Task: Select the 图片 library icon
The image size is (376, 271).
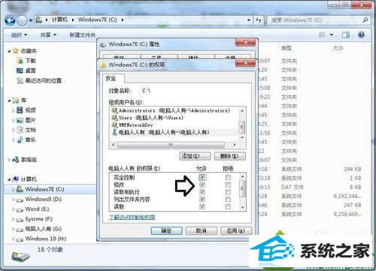Action: 20,120
